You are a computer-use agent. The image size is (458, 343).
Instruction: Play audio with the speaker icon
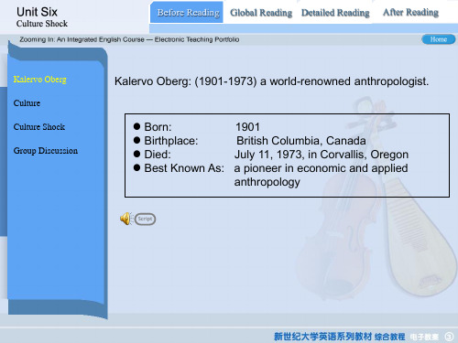125,219
